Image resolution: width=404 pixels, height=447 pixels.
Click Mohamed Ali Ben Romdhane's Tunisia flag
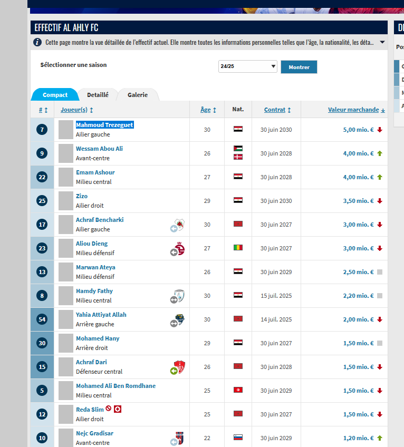point(238,390)
